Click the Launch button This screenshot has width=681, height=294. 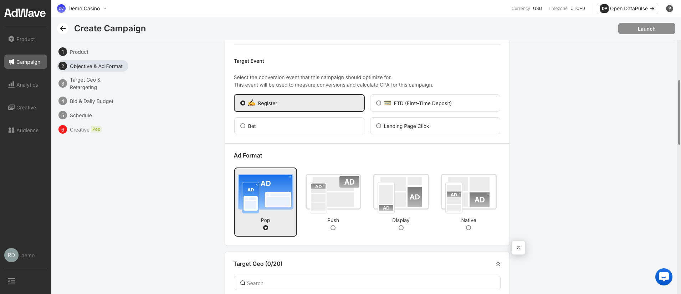(x=646, y=29)
